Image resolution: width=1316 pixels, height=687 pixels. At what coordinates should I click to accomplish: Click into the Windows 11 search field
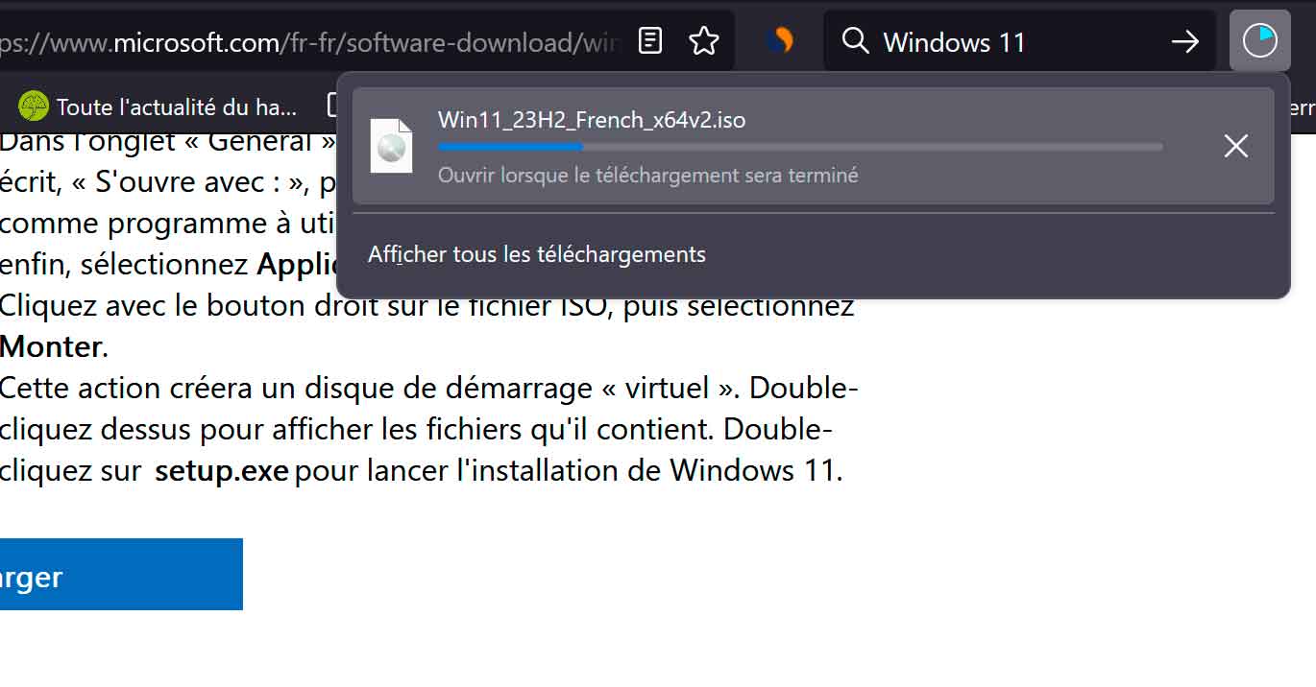(x=1018, y=41)
